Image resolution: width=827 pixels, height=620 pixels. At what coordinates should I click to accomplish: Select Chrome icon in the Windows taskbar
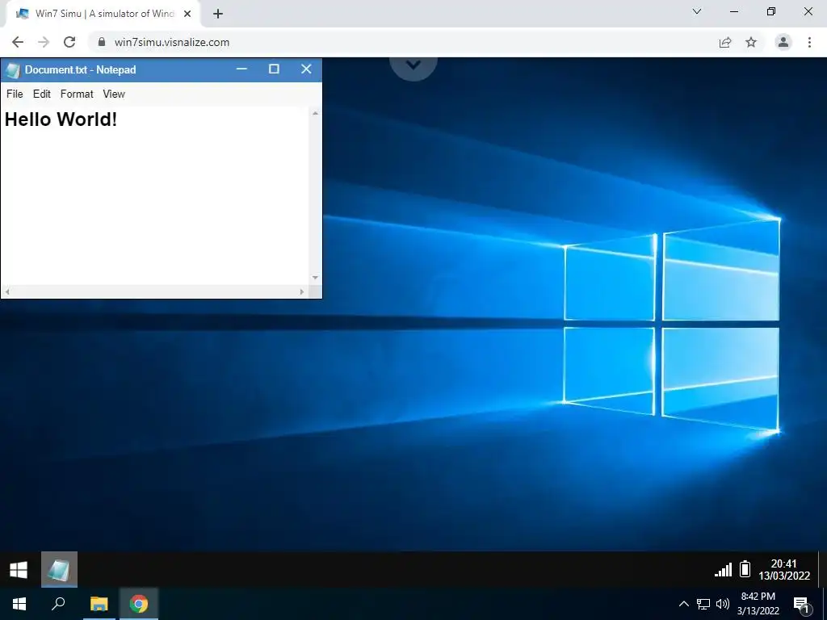point(139,604)
